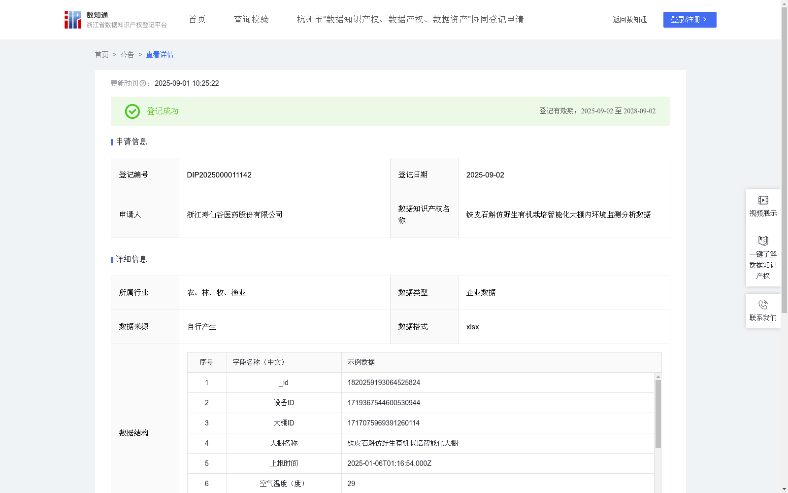788x493 pixels.
Task: Click the 联系我们 phone icon
Action: point(763,305)
